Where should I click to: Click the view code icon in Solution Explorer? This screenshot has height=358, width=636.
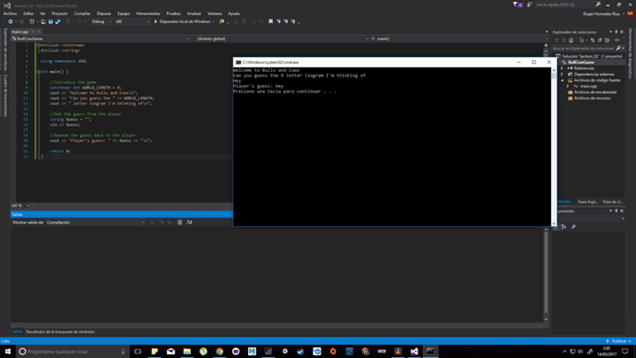point(617,41)
